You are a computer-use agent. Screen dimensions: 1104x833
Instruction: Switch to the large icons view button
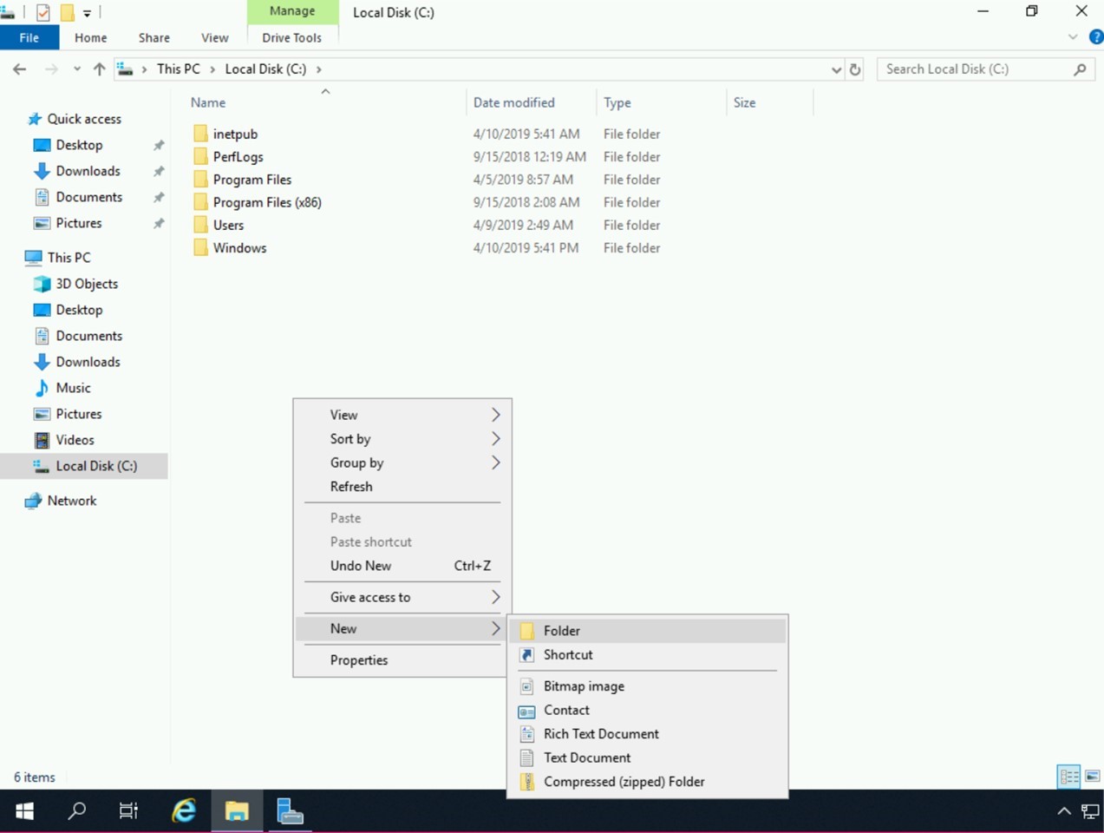(1092, 776)
